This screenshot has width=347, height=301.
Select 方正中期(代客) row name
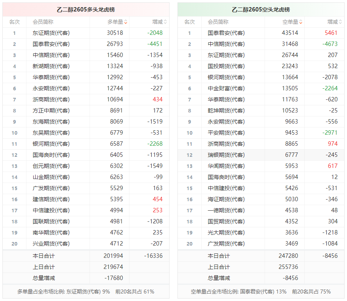click(x=51, y=110)
